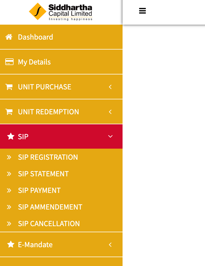Click the E-Mandate star icon
This screenshot has width=205, height=266.
tap(11, 244)
